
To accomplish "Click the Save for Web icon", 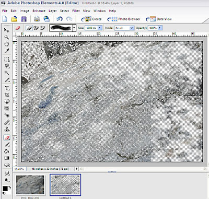I will (x=47, y=19).
